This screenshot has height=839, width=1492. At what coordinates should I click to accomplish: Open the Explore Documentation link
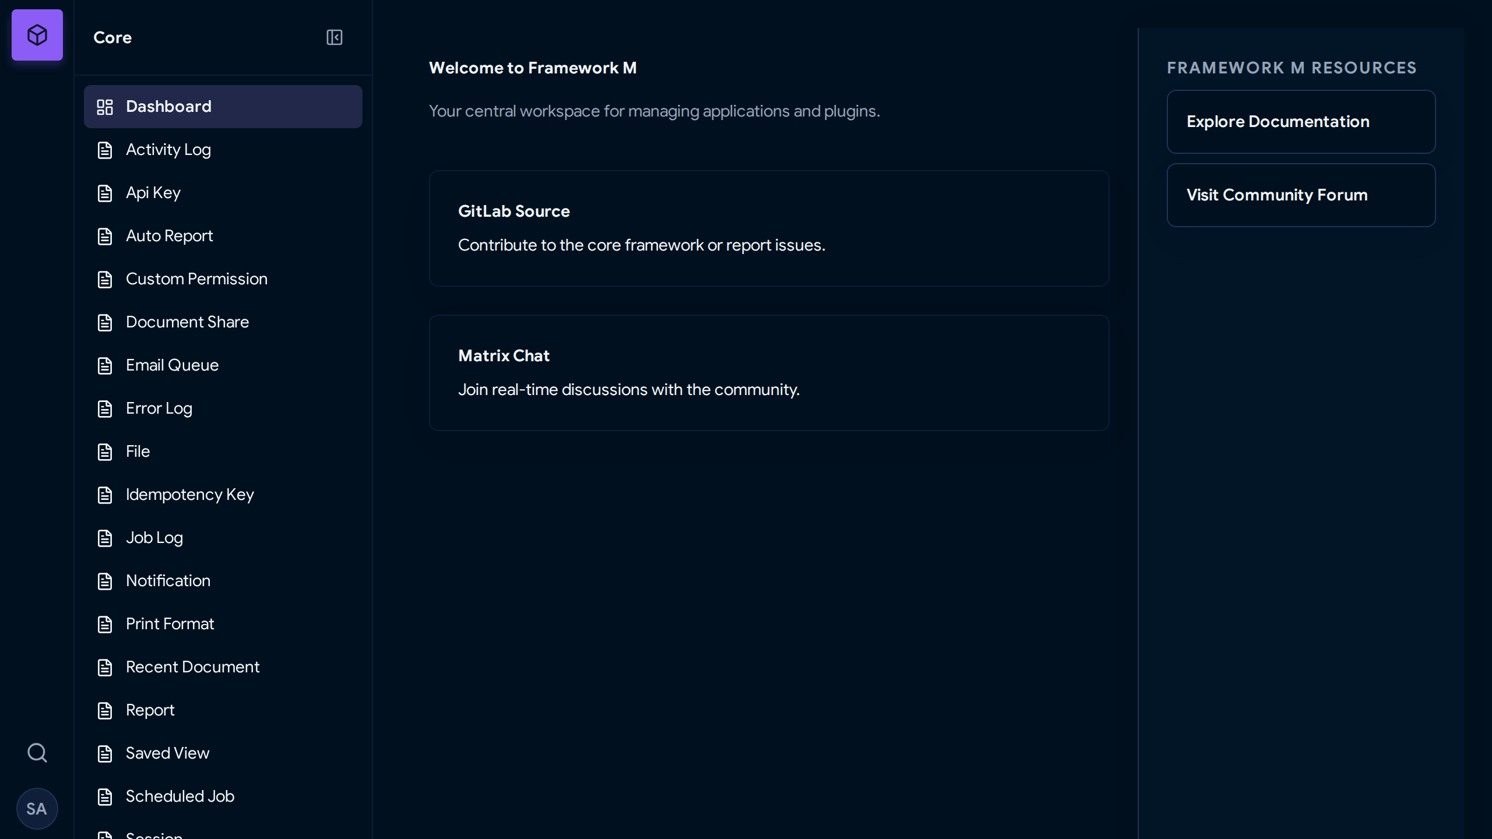point(1301,122)
